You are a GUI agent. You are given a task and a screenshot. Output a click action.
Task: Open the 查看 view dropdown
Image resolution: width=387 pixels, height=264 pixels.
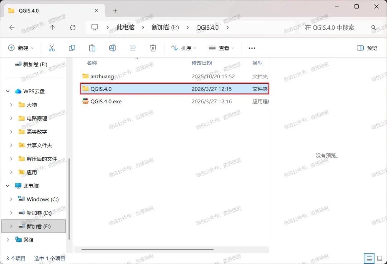pos(221,48)
